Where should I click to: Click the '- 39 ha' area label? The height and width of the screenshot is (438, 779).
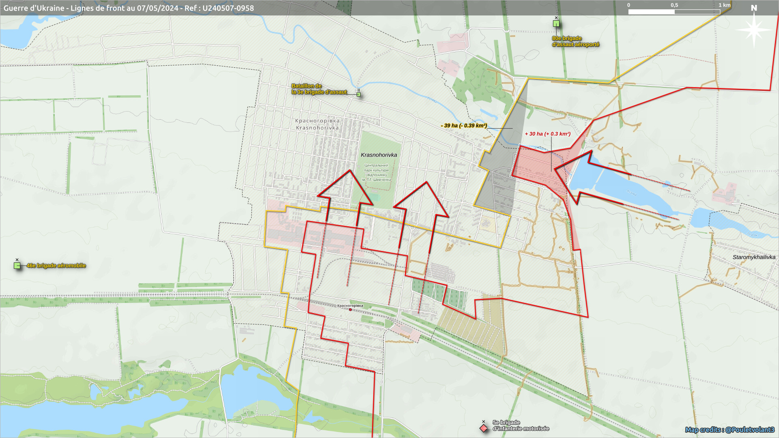click(x=464, y=126)
